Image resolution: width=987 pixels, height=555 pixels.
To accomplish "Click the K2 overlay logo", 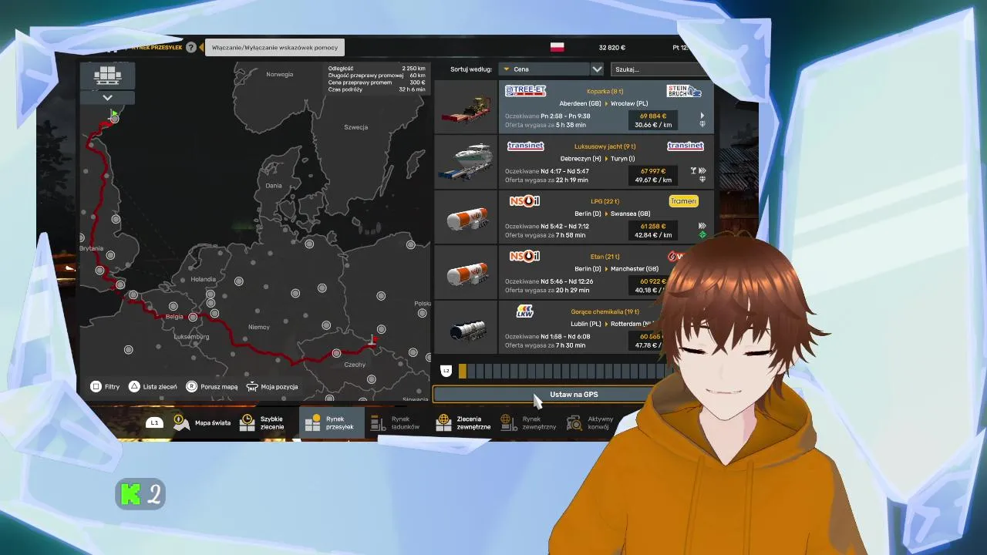I will pyautogui.click(x=140, y=494).
